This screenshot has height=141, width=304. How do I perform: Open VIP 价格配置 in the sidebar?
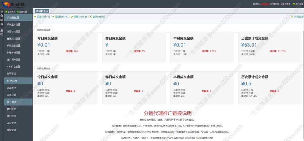pyautogui.click(x=14, y=67)
